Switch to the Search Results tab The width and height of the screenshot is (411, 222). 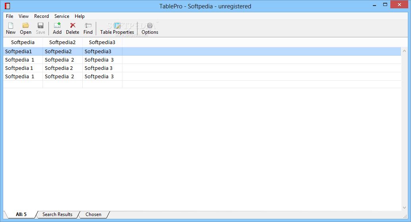pos(57,214)
